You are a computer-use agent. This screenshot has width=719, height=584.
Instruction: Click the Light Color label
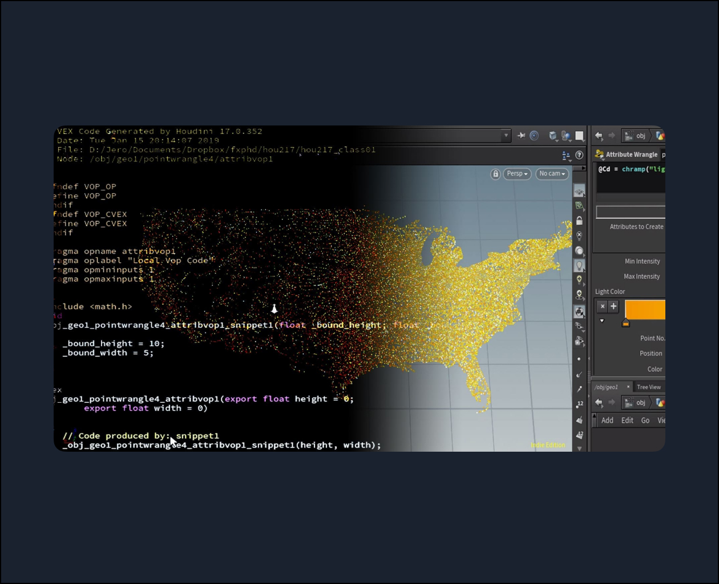[610, 291]
